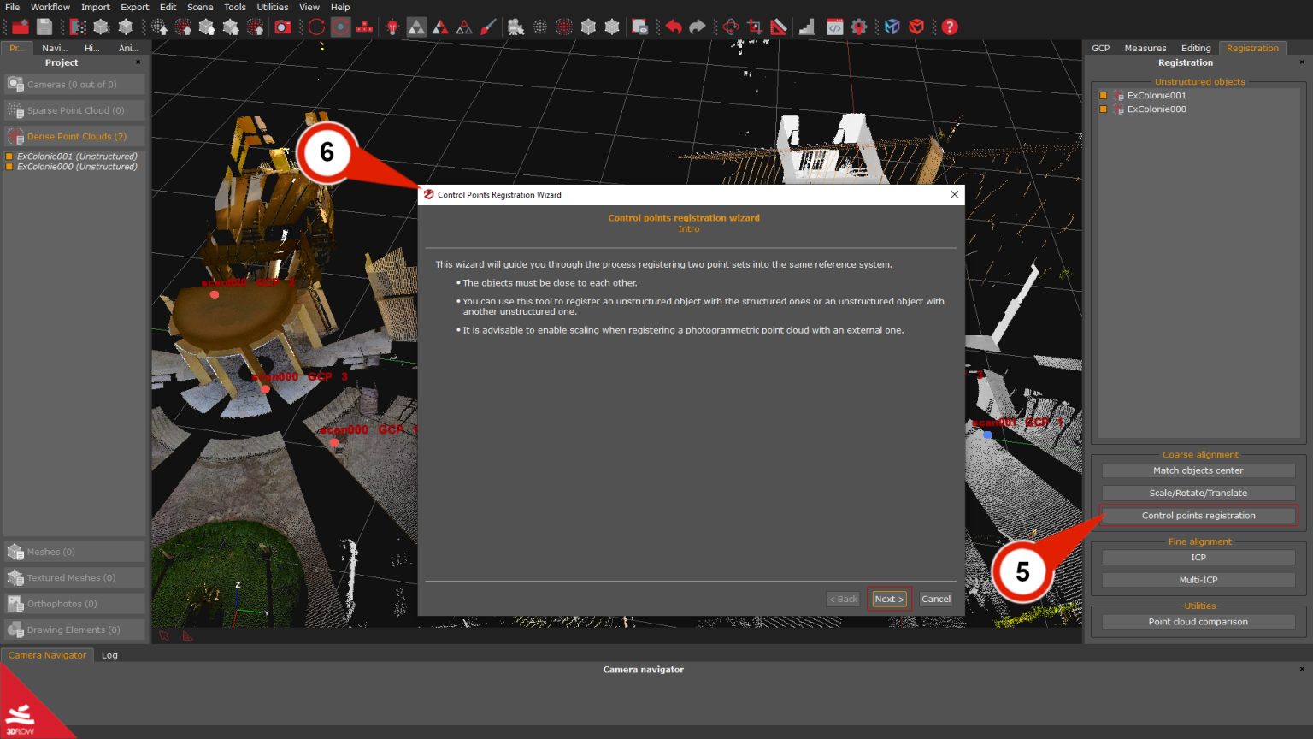Click the crop tool icon in toolbar
Viewport: 1313px width, 739px height.
point(755,27)
